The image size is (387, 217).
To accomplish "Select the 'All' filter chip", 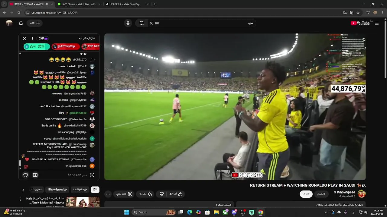I will pyautogui.click(x=95, y=190).
